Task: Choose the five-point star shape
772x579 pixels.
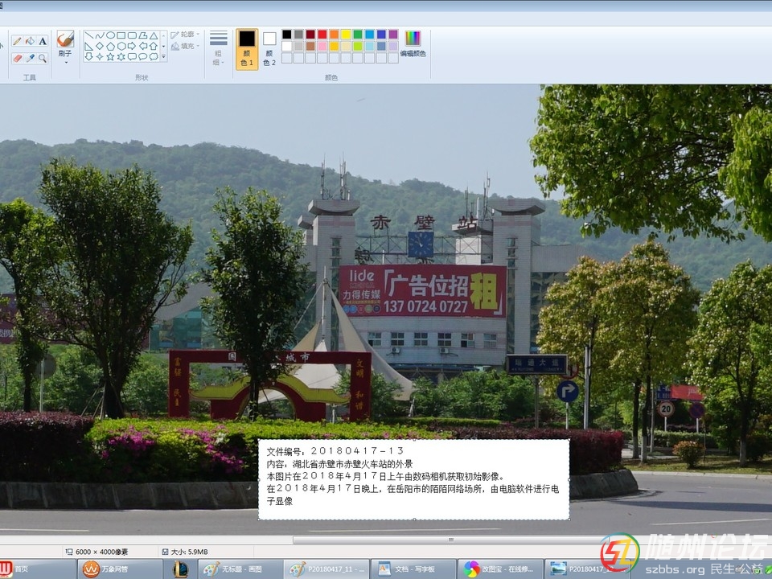Action: (x=110, y=57)
